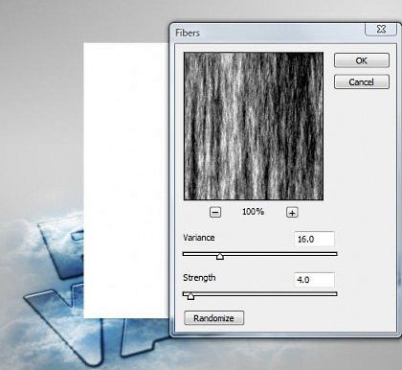Click the Randomize button
402x370 pixels.
tap(214, 318)
